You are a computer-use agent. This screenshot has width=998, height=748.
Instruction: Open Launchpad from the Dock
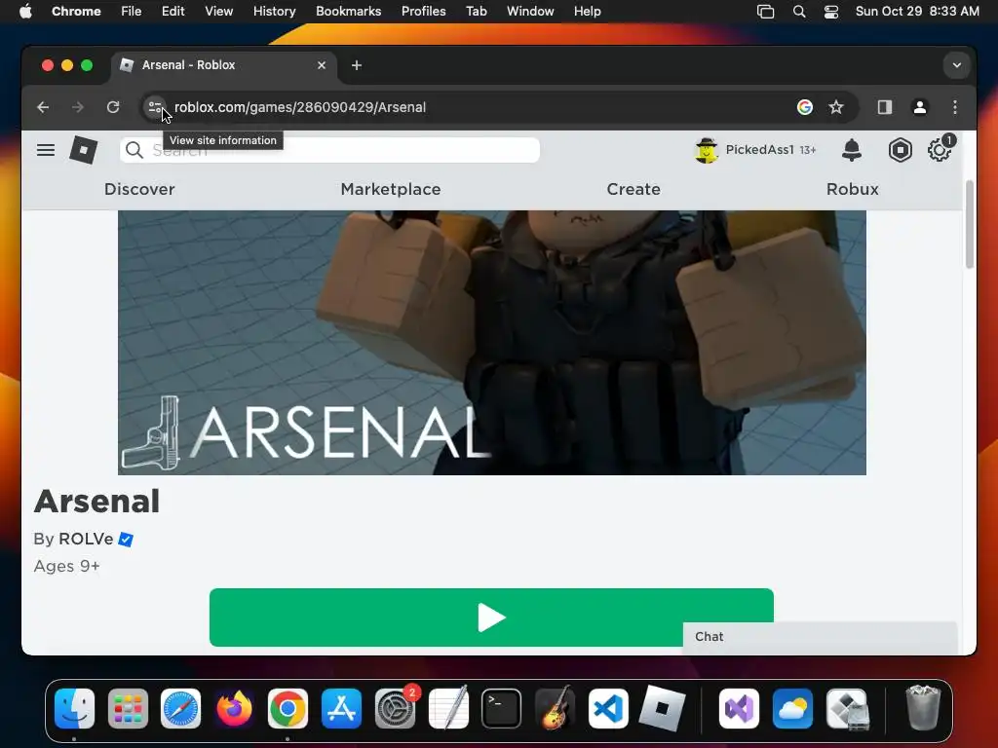click(x=128, y=709)
